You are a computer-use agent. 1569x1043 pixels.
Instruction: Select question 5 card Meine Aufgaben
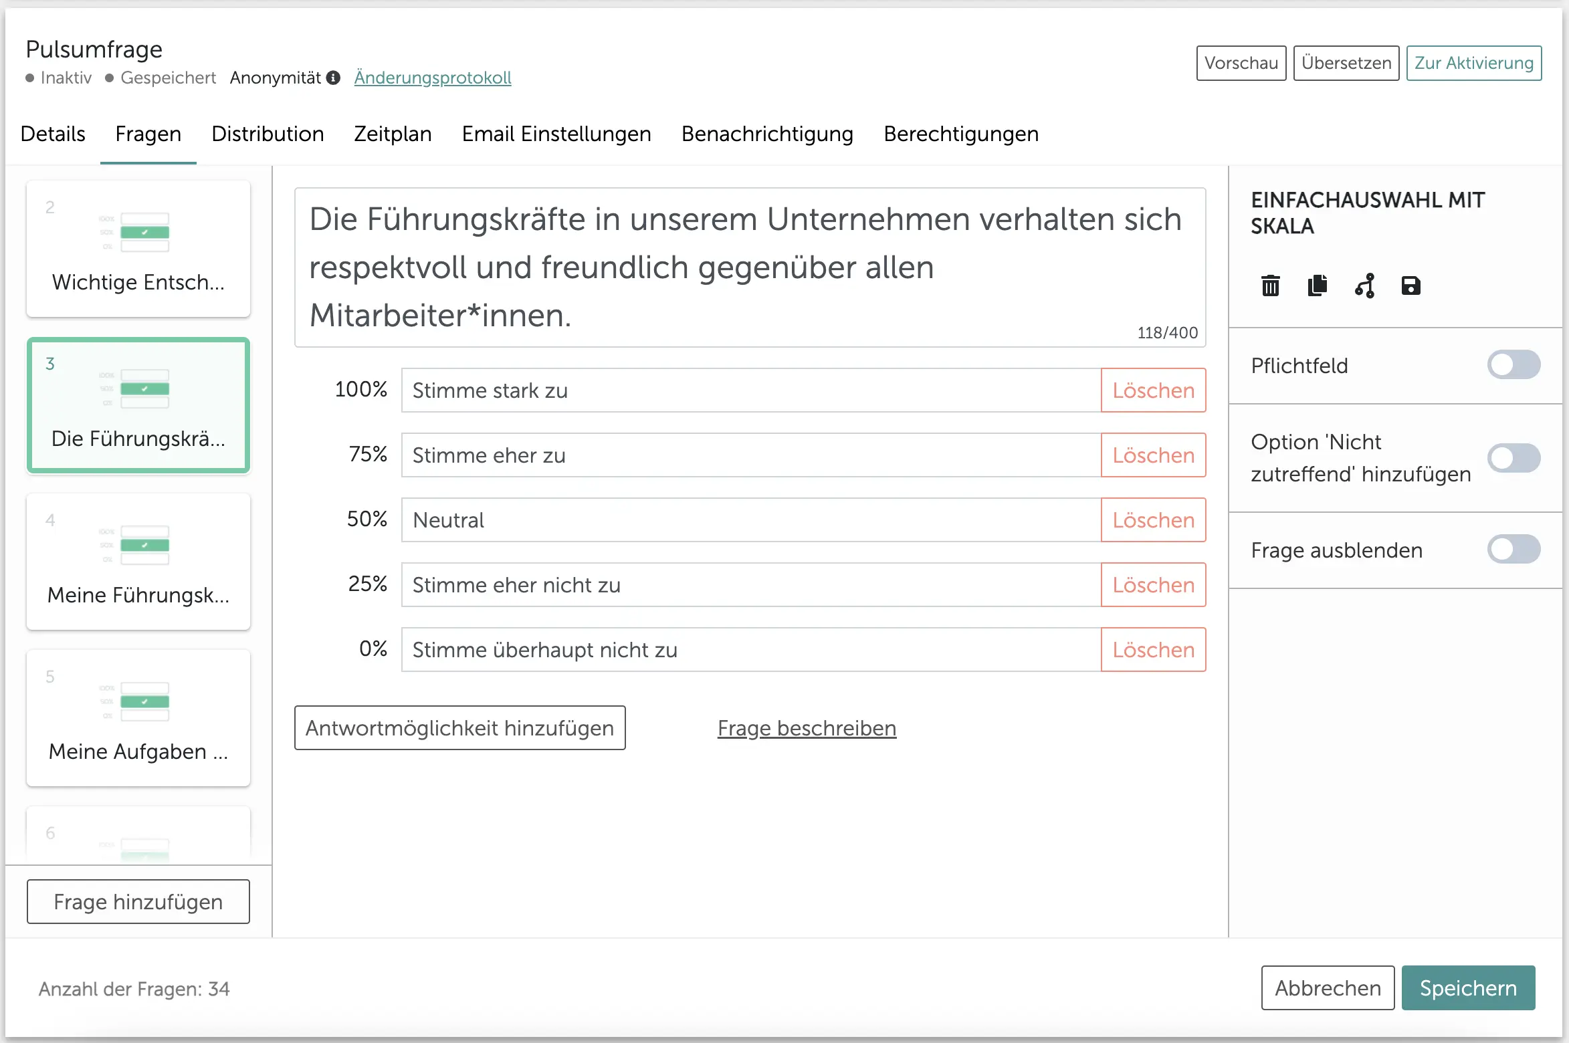coord(138,718)
